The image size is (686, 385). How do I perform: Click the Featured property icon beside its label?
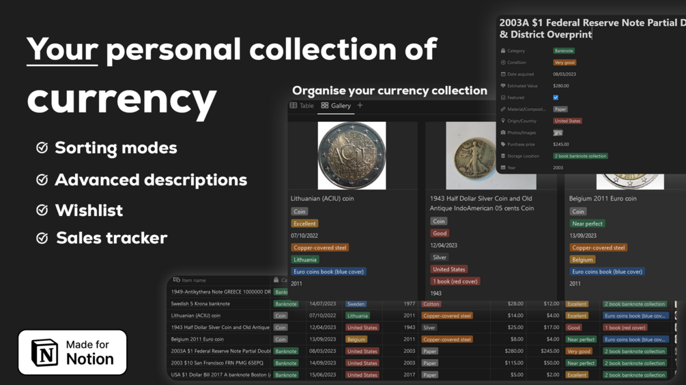coord(502,97)
